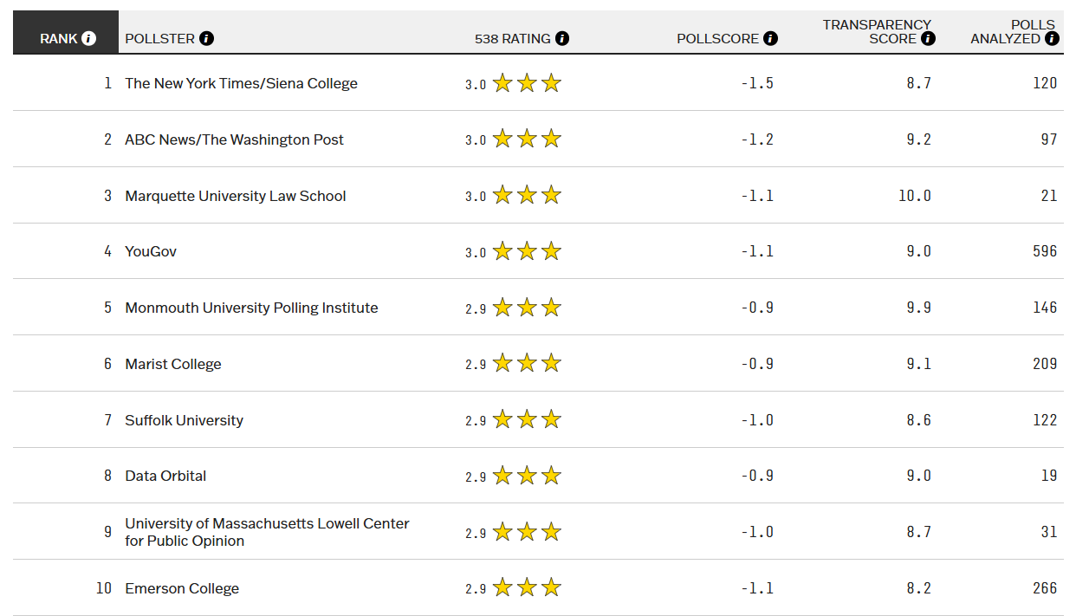Click the star rating for Monmouth University
Viewport: 1089px width, 616px height.
tap(527, 308)
